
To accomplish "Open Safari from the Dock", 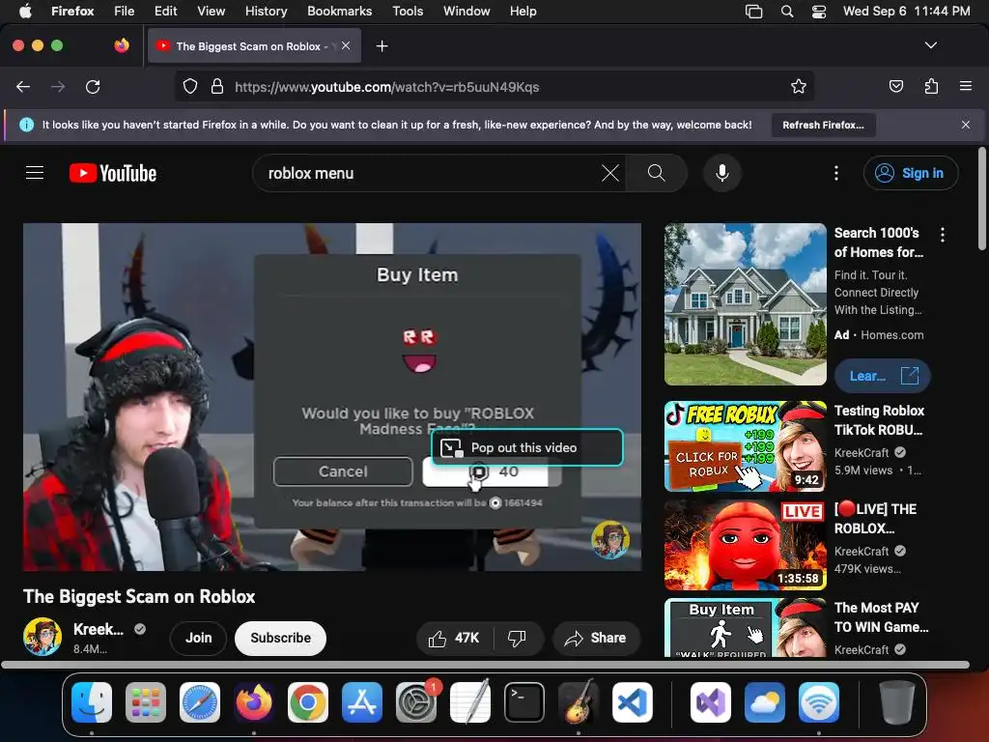I will pyautogui.click(x=200, y=702).
